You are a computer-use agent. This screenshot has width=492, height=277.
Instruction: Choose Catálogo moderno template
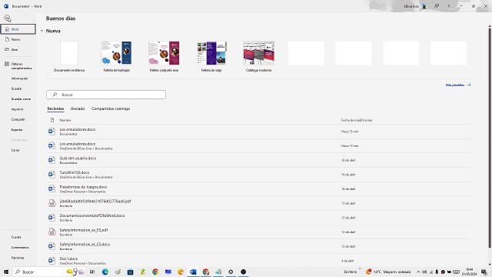pyautogui.click(x=258, y=56)
